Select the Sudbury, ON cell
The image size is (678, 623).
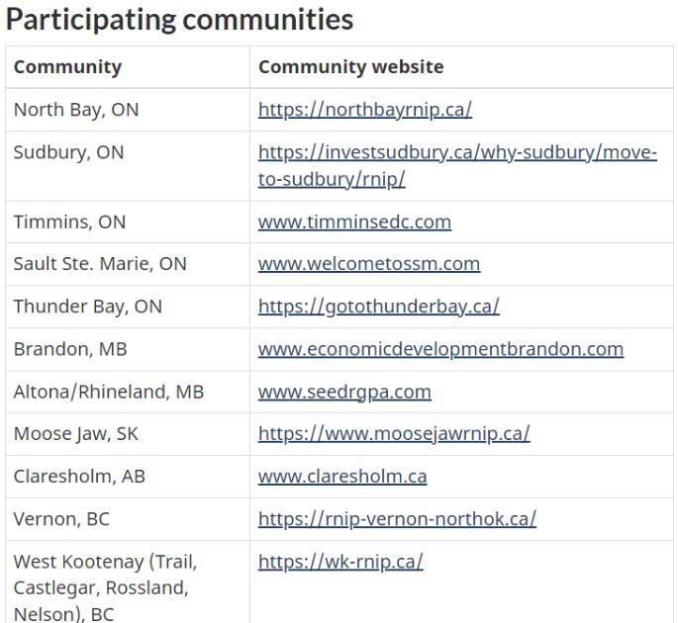click(x=68, y=153)
